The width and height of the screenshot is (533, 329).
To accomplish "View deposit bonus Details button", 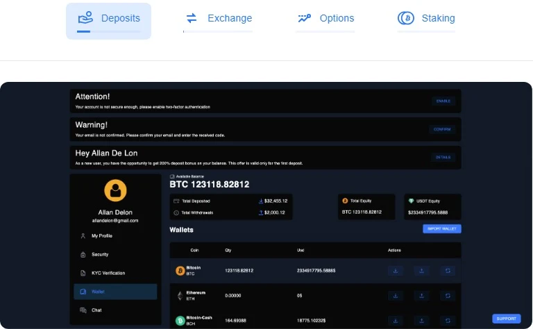I will (x=443, y=158).
